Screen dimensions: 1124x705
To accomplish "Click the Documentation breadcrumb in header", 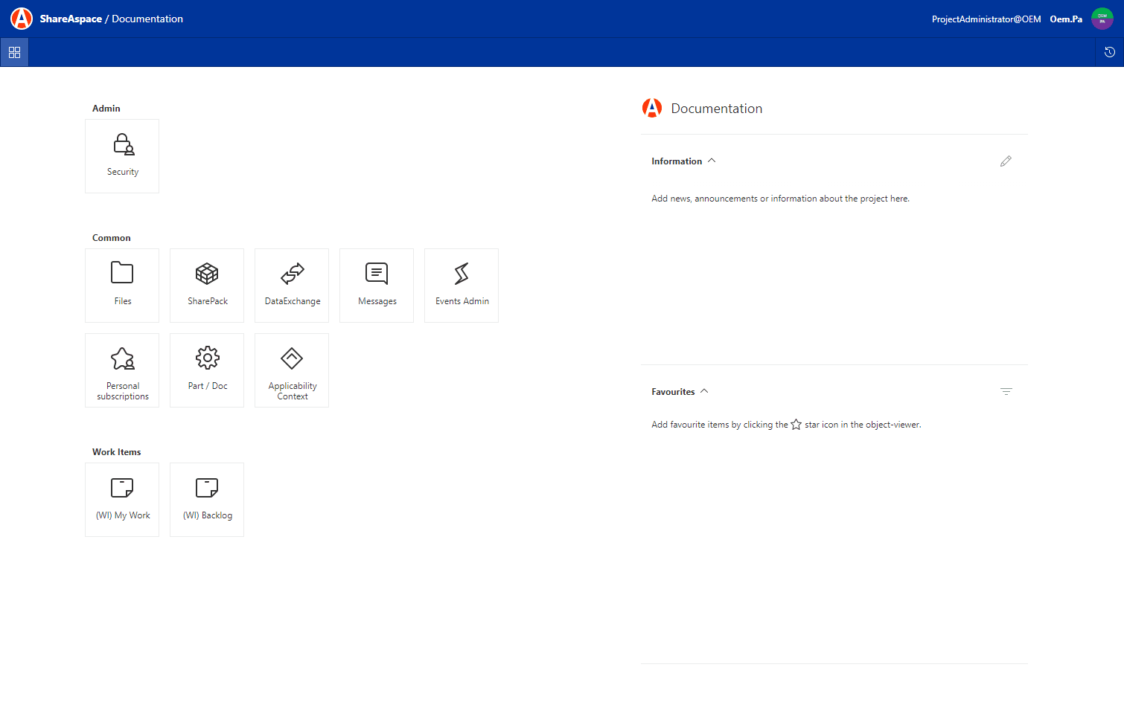I will point(147,19).
